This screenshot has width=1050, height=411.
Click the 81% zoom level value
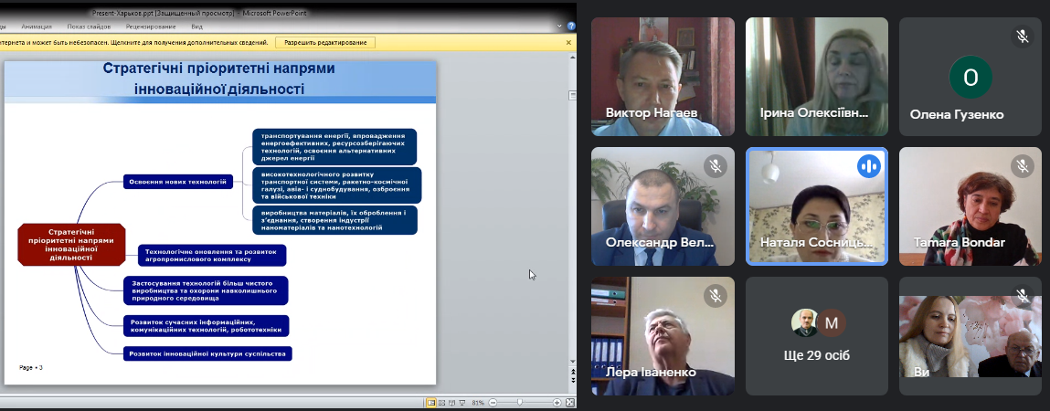pos(478,403)
